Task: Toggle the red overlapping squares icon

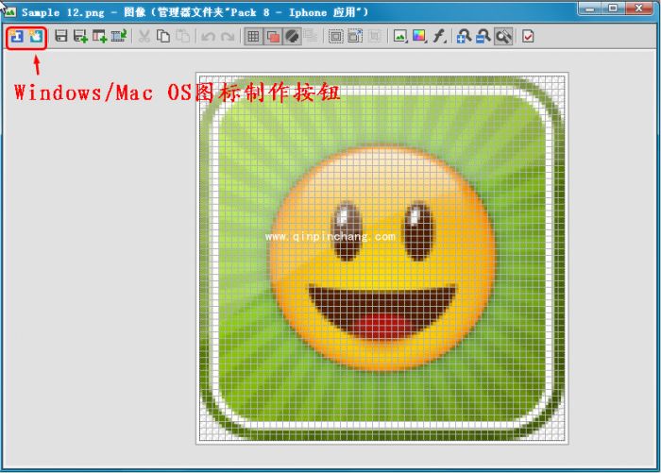Action: tap(273, 36)
